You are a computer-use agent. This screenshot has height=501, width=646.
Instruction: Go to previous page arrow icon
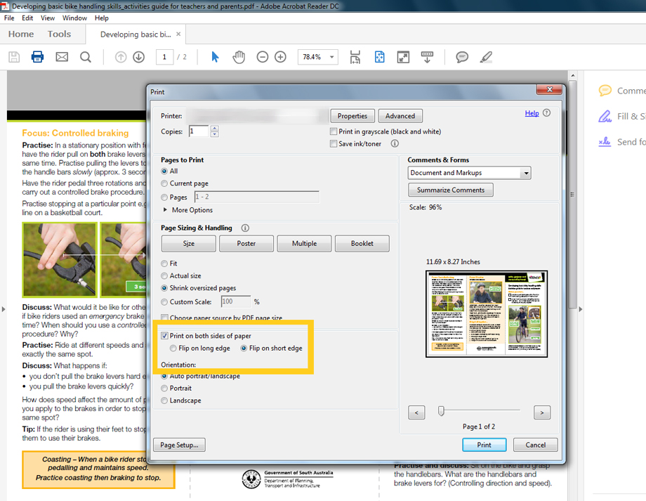(x=121, y=57)
